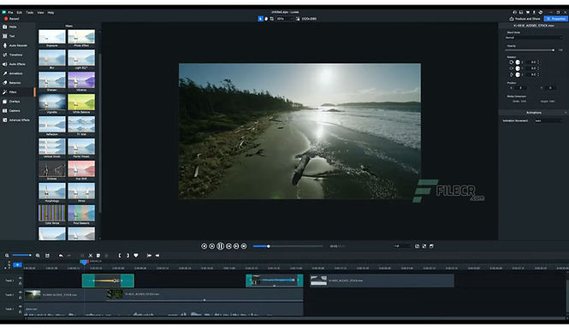Image resolution: width=569 pixels, height=329 pixels.
Task: Click the playback progress slider handle
Action: 269,246
